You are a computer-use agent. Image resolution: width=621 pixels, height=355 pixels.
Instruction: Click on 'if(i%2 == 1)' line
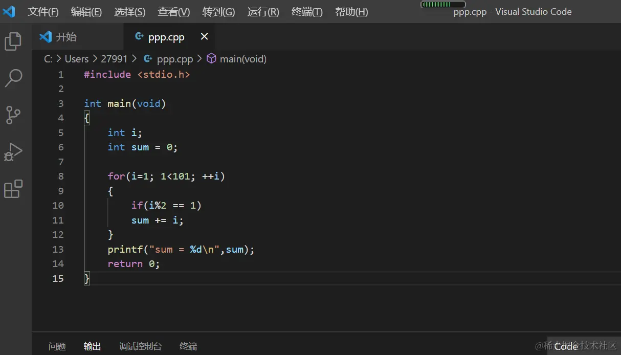point(166,206)
